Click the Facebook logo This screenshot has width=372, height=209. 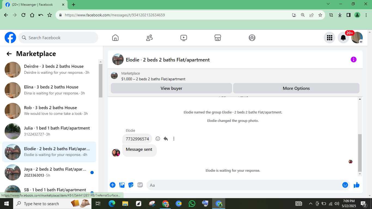tap(10, 38)
